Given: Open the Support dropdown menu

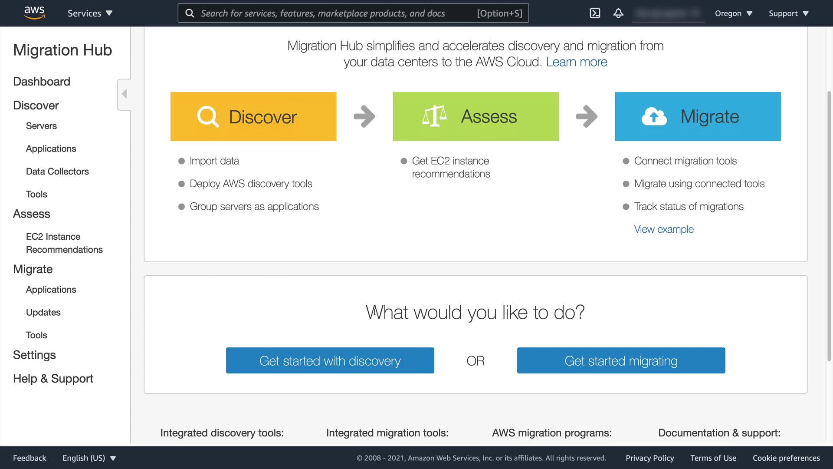Looking at the screenshot, I should pos(788,13).
